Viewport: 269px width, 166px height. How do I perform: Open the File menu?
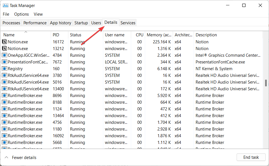click(6, 14)
